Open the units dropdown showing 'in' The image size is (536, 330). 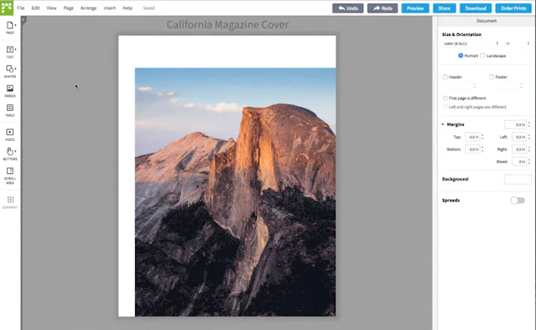(x=517, y=43)
